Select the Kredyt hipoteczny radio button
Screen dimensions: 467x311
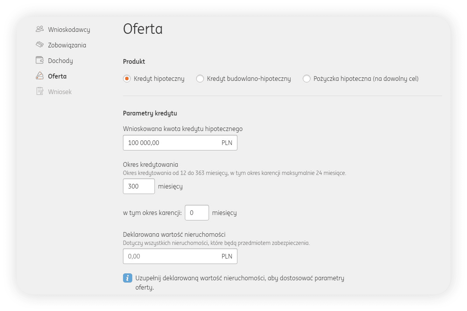[x=126, y=79]
